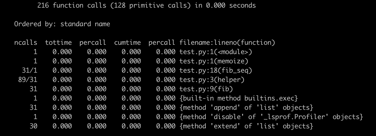Click the 31/1 ncalls value
The image size is (376, 136).
click(x=30, y=70)
